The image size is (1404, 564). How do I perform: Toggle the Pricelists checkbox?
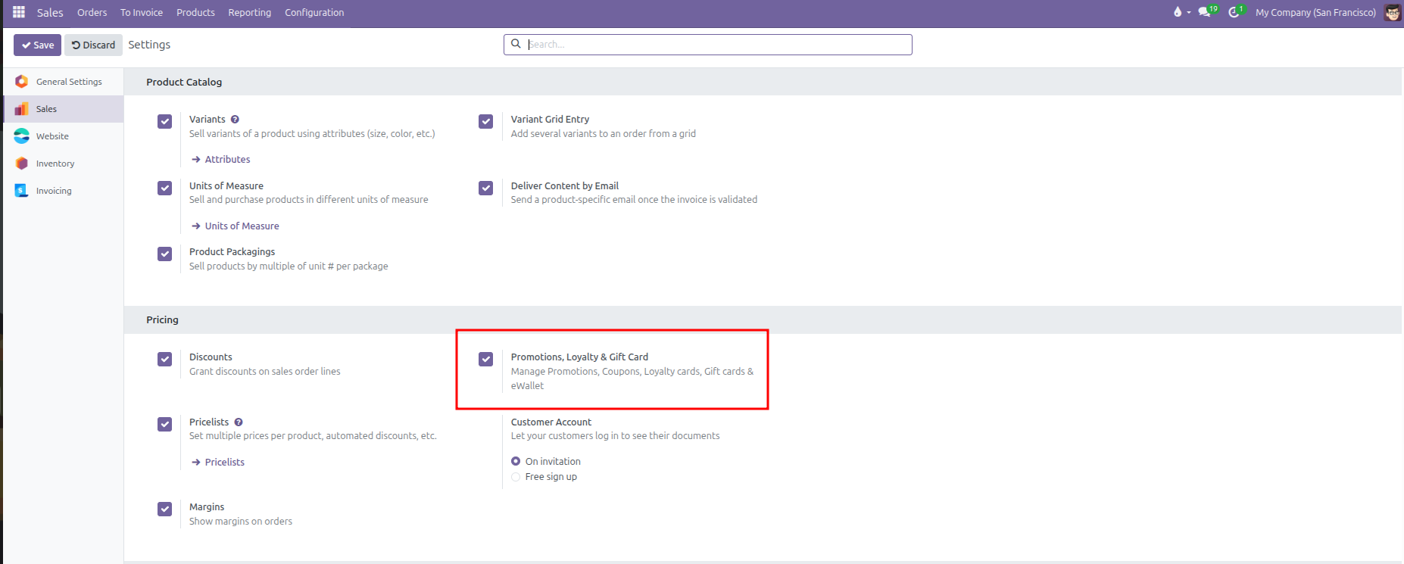165,424
